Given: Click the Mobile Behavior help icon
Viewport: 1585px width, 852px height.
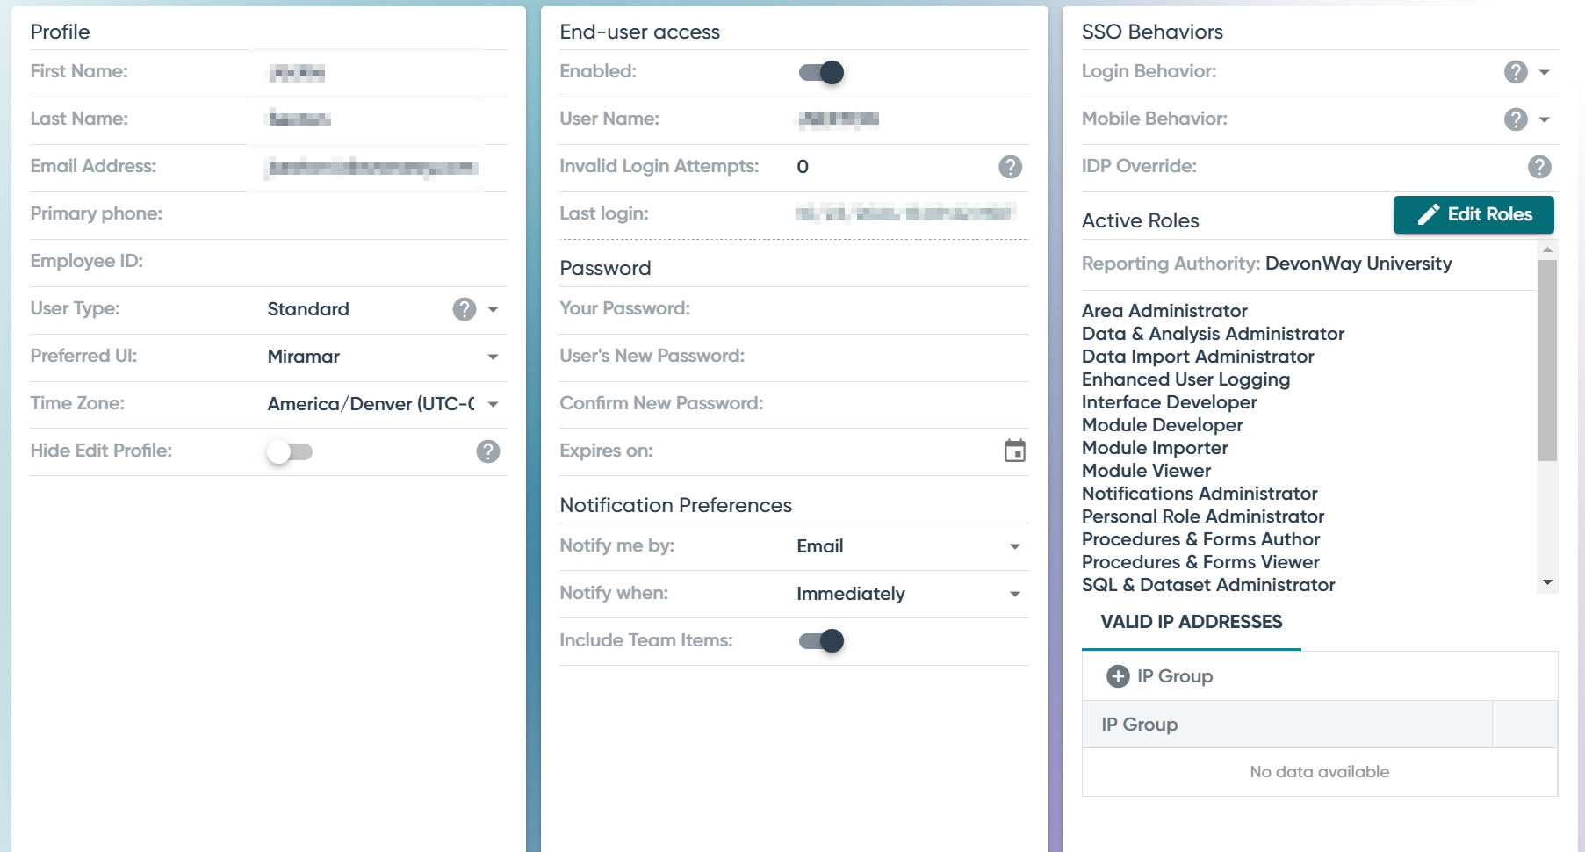Looking at the screenshot, I should pos(1516,119).
